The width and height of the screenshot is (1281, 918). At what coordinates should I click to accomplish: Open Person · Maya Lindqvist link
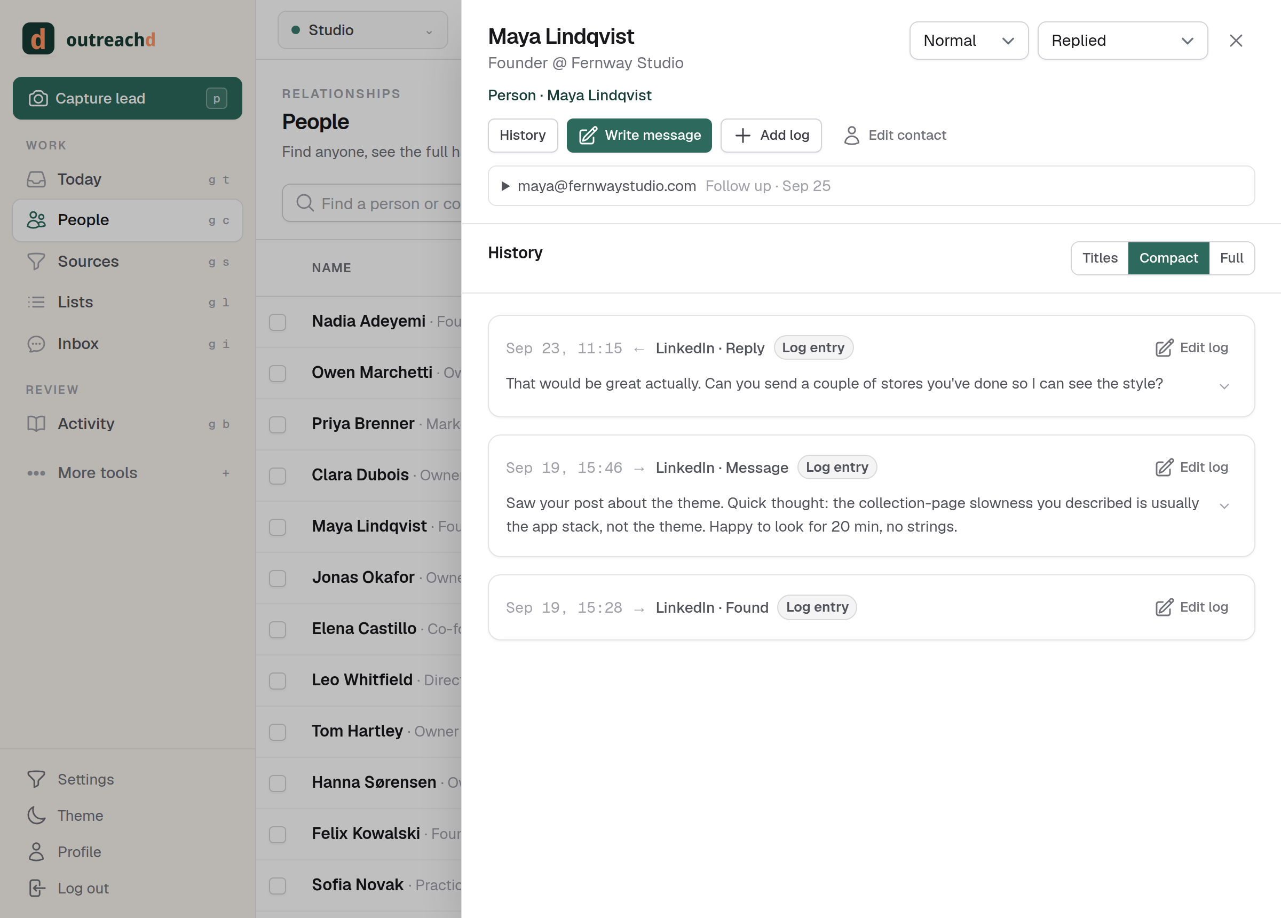570,96
